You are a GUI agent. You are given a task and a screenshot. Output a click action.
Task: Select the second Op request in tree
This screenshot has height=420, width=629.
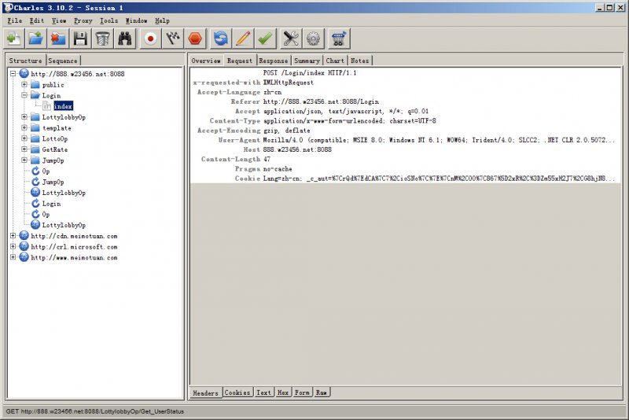tap(46, 214)
